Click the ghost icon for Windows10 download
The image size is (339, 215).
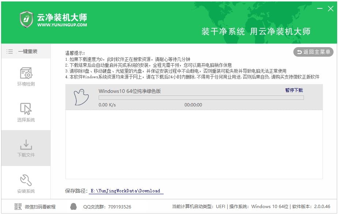81,97
